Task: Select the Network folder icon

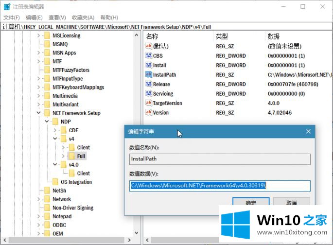Action: [x=47, y=199]
